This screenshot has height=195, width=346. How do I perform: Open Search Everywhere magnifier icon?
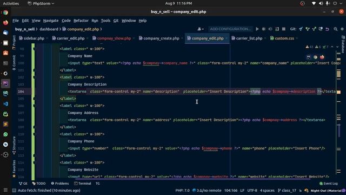pos(335,29)
